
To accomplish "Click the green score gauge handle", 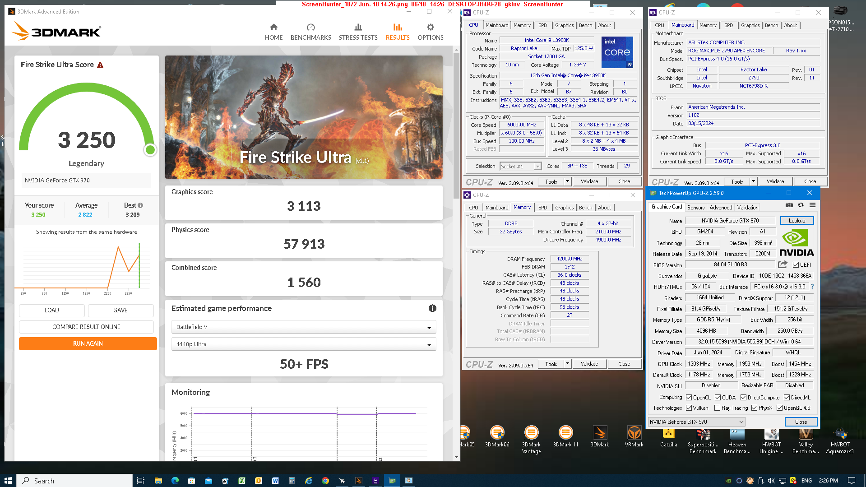I will pos(150,150).
